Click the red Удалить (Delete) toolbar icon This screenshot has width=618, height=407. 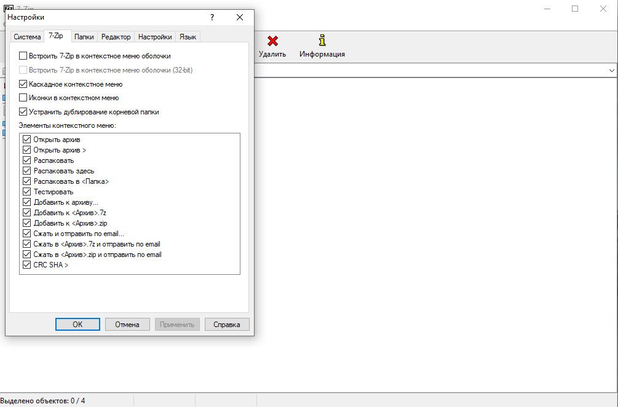[x=272, y=41]
